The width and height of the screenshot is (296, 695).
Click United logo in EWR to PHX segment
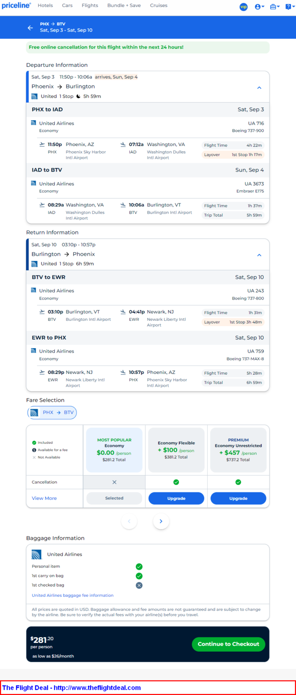pyautogui.click(x=34, y=351)
